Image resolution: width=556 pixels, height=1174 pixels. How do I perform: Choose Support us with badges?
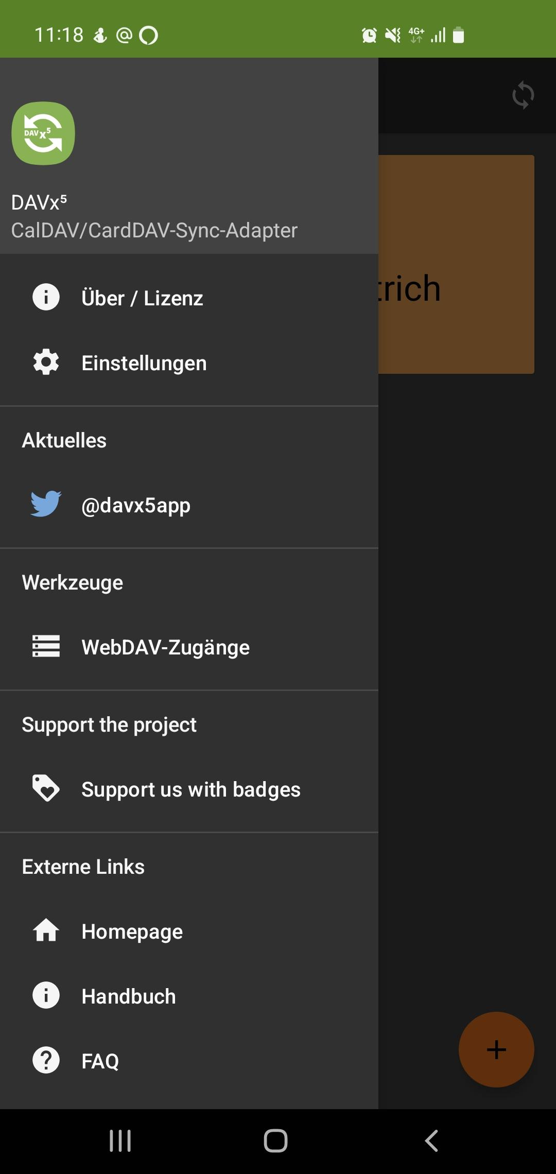[190, 789]
